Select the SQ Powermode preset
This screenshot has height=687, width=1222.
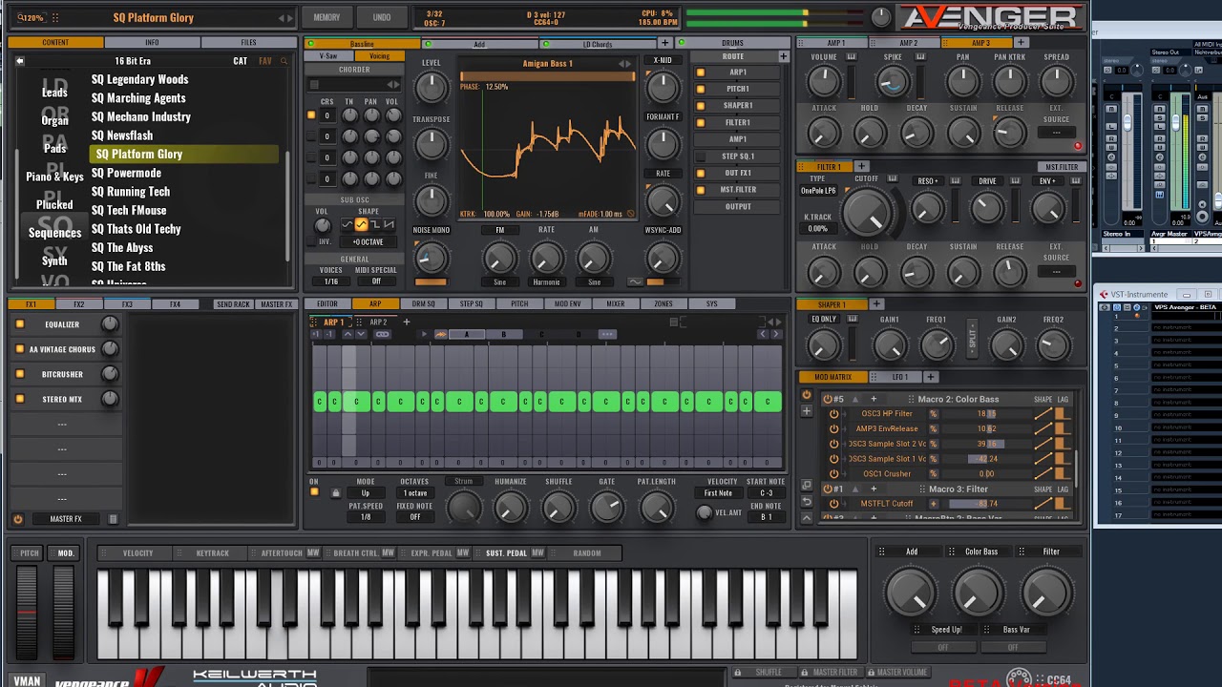pyautogui.click(x=126, y=173)
